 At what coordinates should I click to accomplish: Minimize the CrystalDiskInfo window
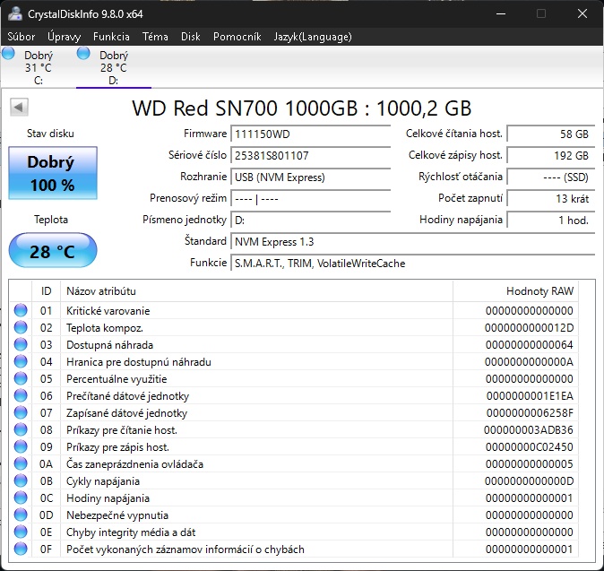[x=501, y=13]
